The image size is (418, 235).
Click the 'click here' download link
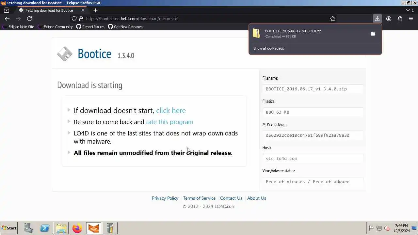point(171,110)
